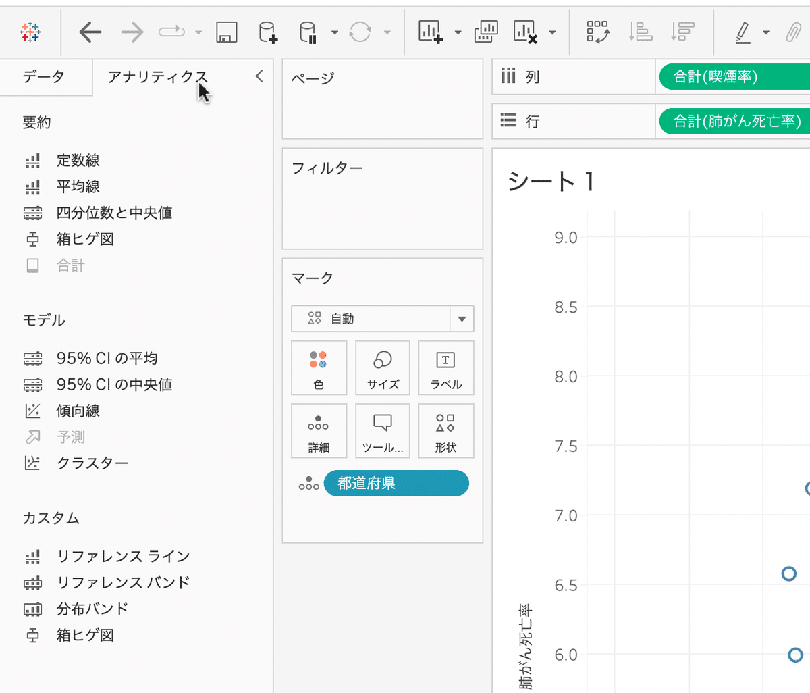
Task: Click the 詳細 marks button
Action: (x=319, y=431)
